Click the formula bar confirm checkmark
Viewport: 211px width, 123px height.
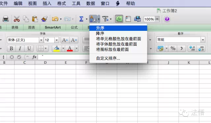pos(19,57)
